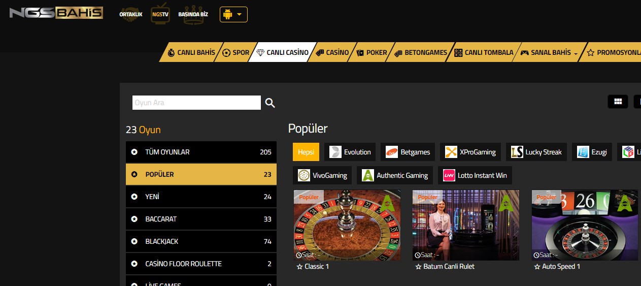Expand the Sanal Bahis menu arrow
This screenshot has height=286, width=641.
point(576,53)
